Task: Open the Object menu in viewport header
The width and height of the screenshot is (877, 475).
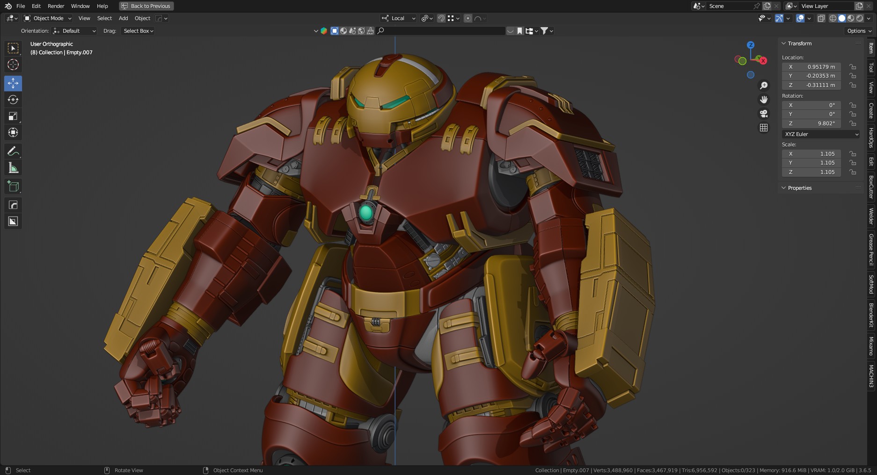Action: (x=142, y=18)
